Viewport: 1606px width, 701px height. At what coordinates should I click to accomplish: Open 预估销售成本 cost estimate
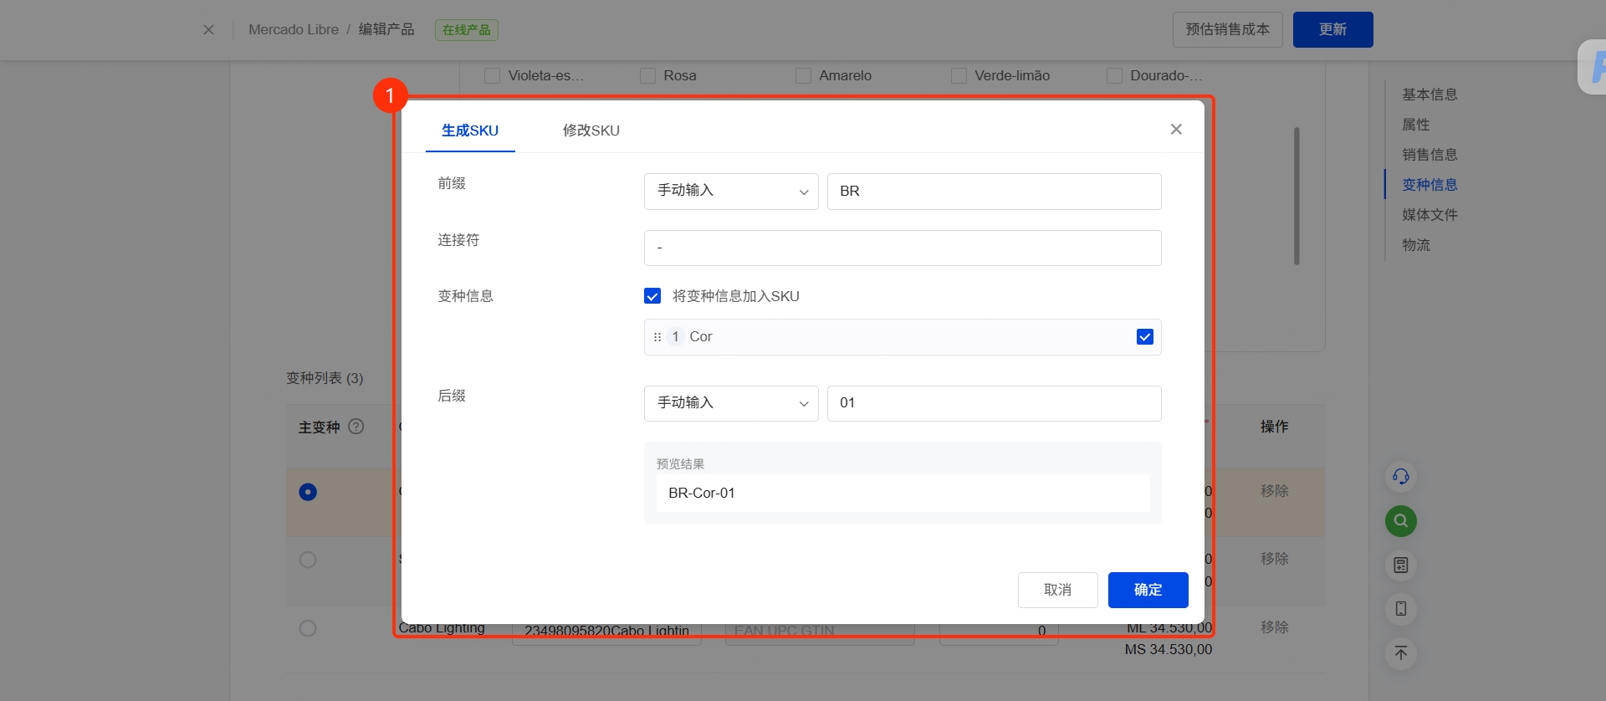[1228, 29]
